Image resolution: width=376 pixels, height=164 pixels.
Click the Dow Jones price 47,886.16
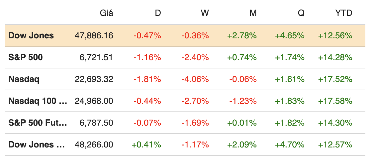click(94, 36)
